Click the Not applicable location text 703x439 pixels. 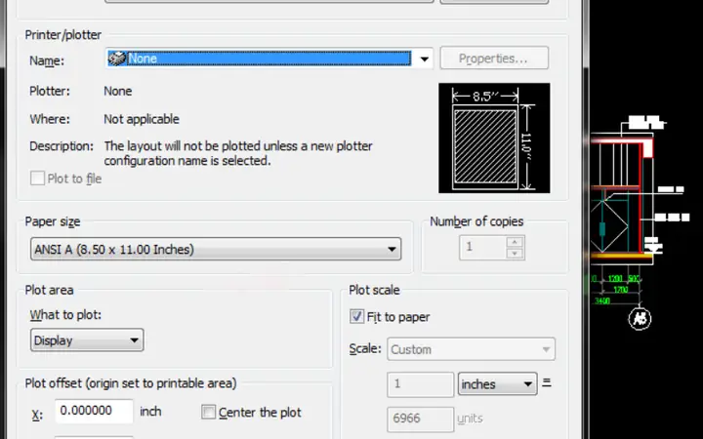[x=142, y=119]
